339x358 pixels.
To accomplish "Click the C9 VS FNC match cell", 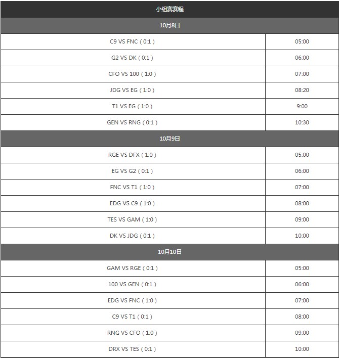I will click(x=132, y=41).
